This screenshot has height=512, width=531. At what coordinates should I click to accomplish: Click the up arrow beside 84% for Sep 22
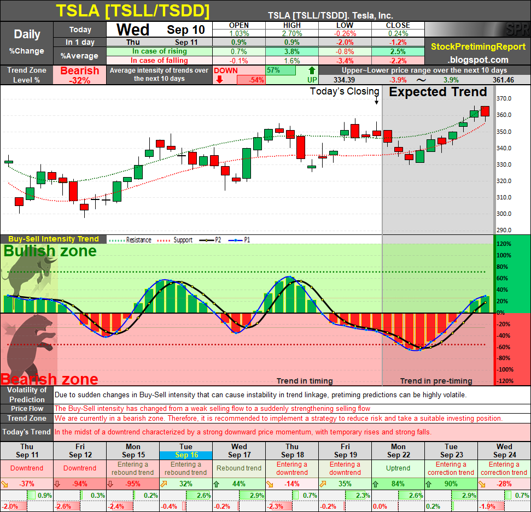(376, 484)
